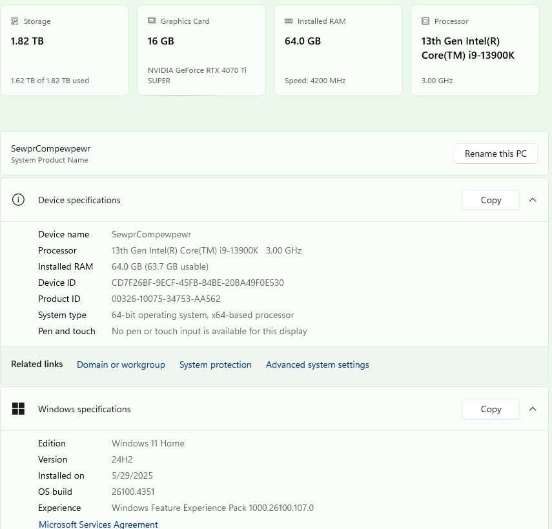Select 'Windows Feature Experience Pack 1000.26100.107.0' text
The height and width of the screenshot is (529, 552).
[212, 508]
